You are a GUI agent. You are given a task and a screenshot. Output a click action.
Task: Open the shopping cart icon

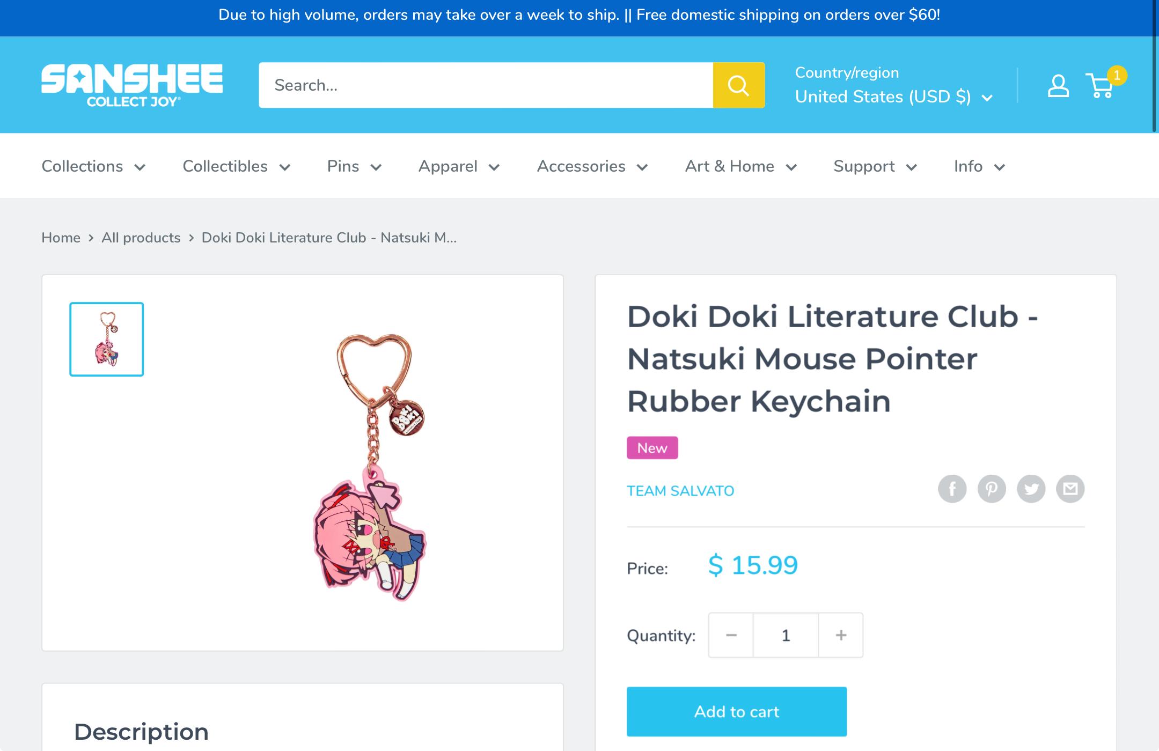click(x=1098, y=92)
